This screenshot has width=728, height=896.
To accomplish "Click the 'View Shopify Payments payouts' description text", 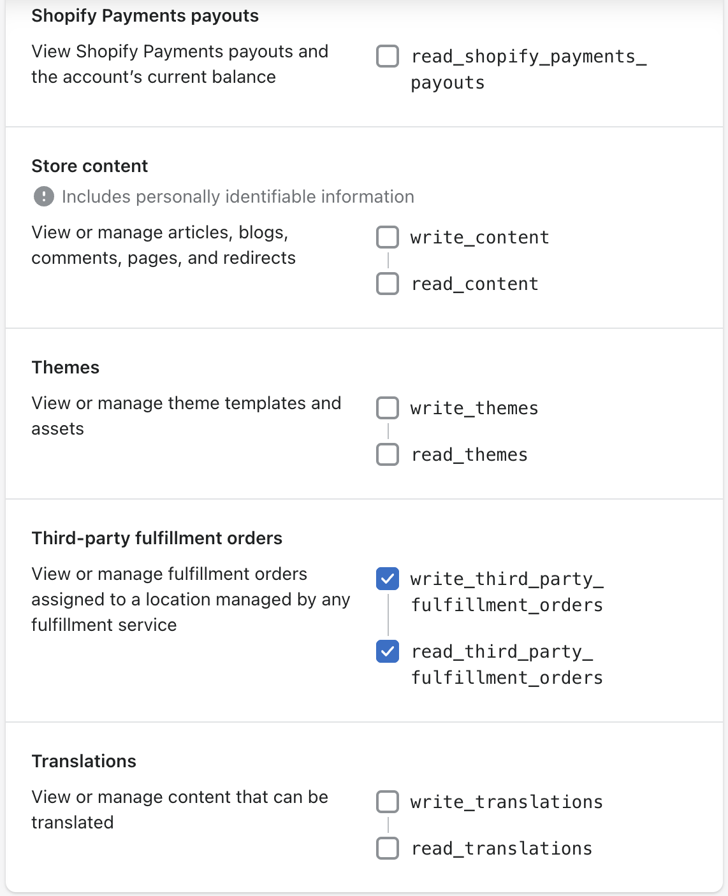I will point(179,64).
